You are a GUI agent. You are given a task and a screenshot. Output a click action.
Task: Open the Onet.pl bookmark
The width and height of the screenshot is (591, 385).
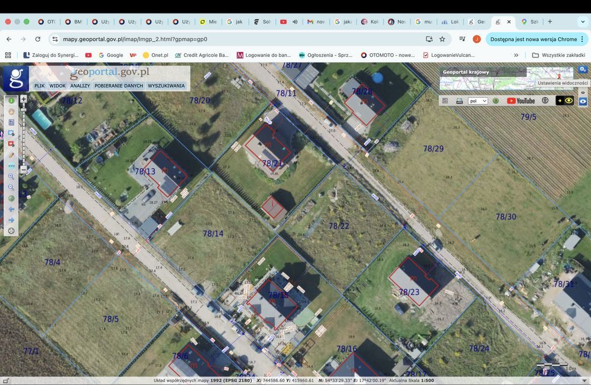tap(155, 55)
